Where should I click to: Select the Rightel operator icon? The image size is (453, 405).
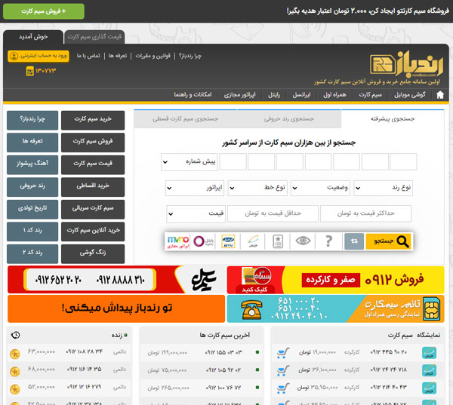click(x=203, y=241)
